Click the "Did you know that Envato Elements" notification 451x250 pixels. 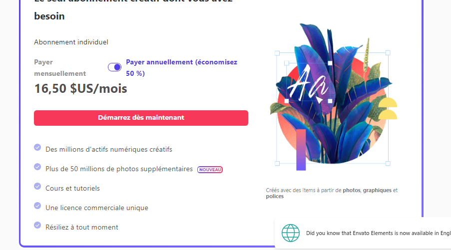tap(378, 233)
